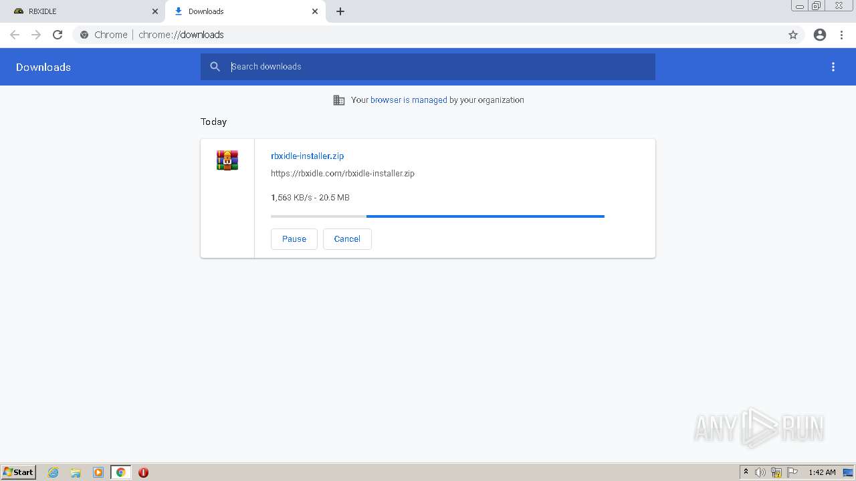Open Chrome's three-dot main menu
The width and height of the screenshot is (856, 481).
click(x=842, y=35)
